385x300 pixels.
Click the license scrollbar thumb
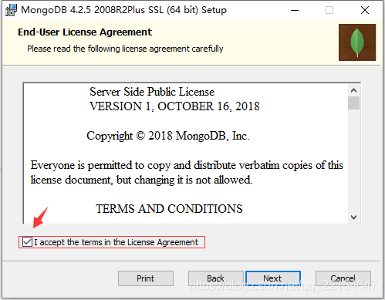pos(353,103)
